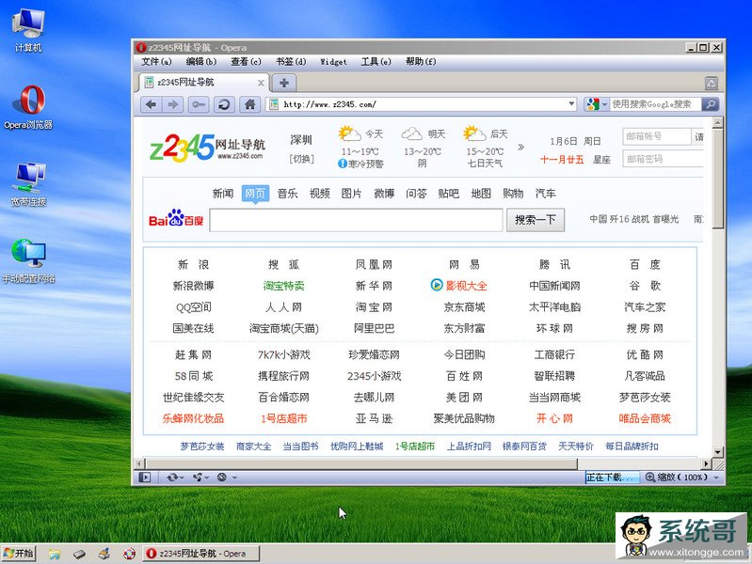
Task: Open the 新浪 link
Action: point(193,264)
